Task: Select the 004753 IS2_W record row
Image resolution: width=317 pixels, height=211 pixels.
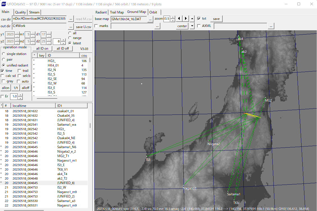Action: [x=44, y=187]
